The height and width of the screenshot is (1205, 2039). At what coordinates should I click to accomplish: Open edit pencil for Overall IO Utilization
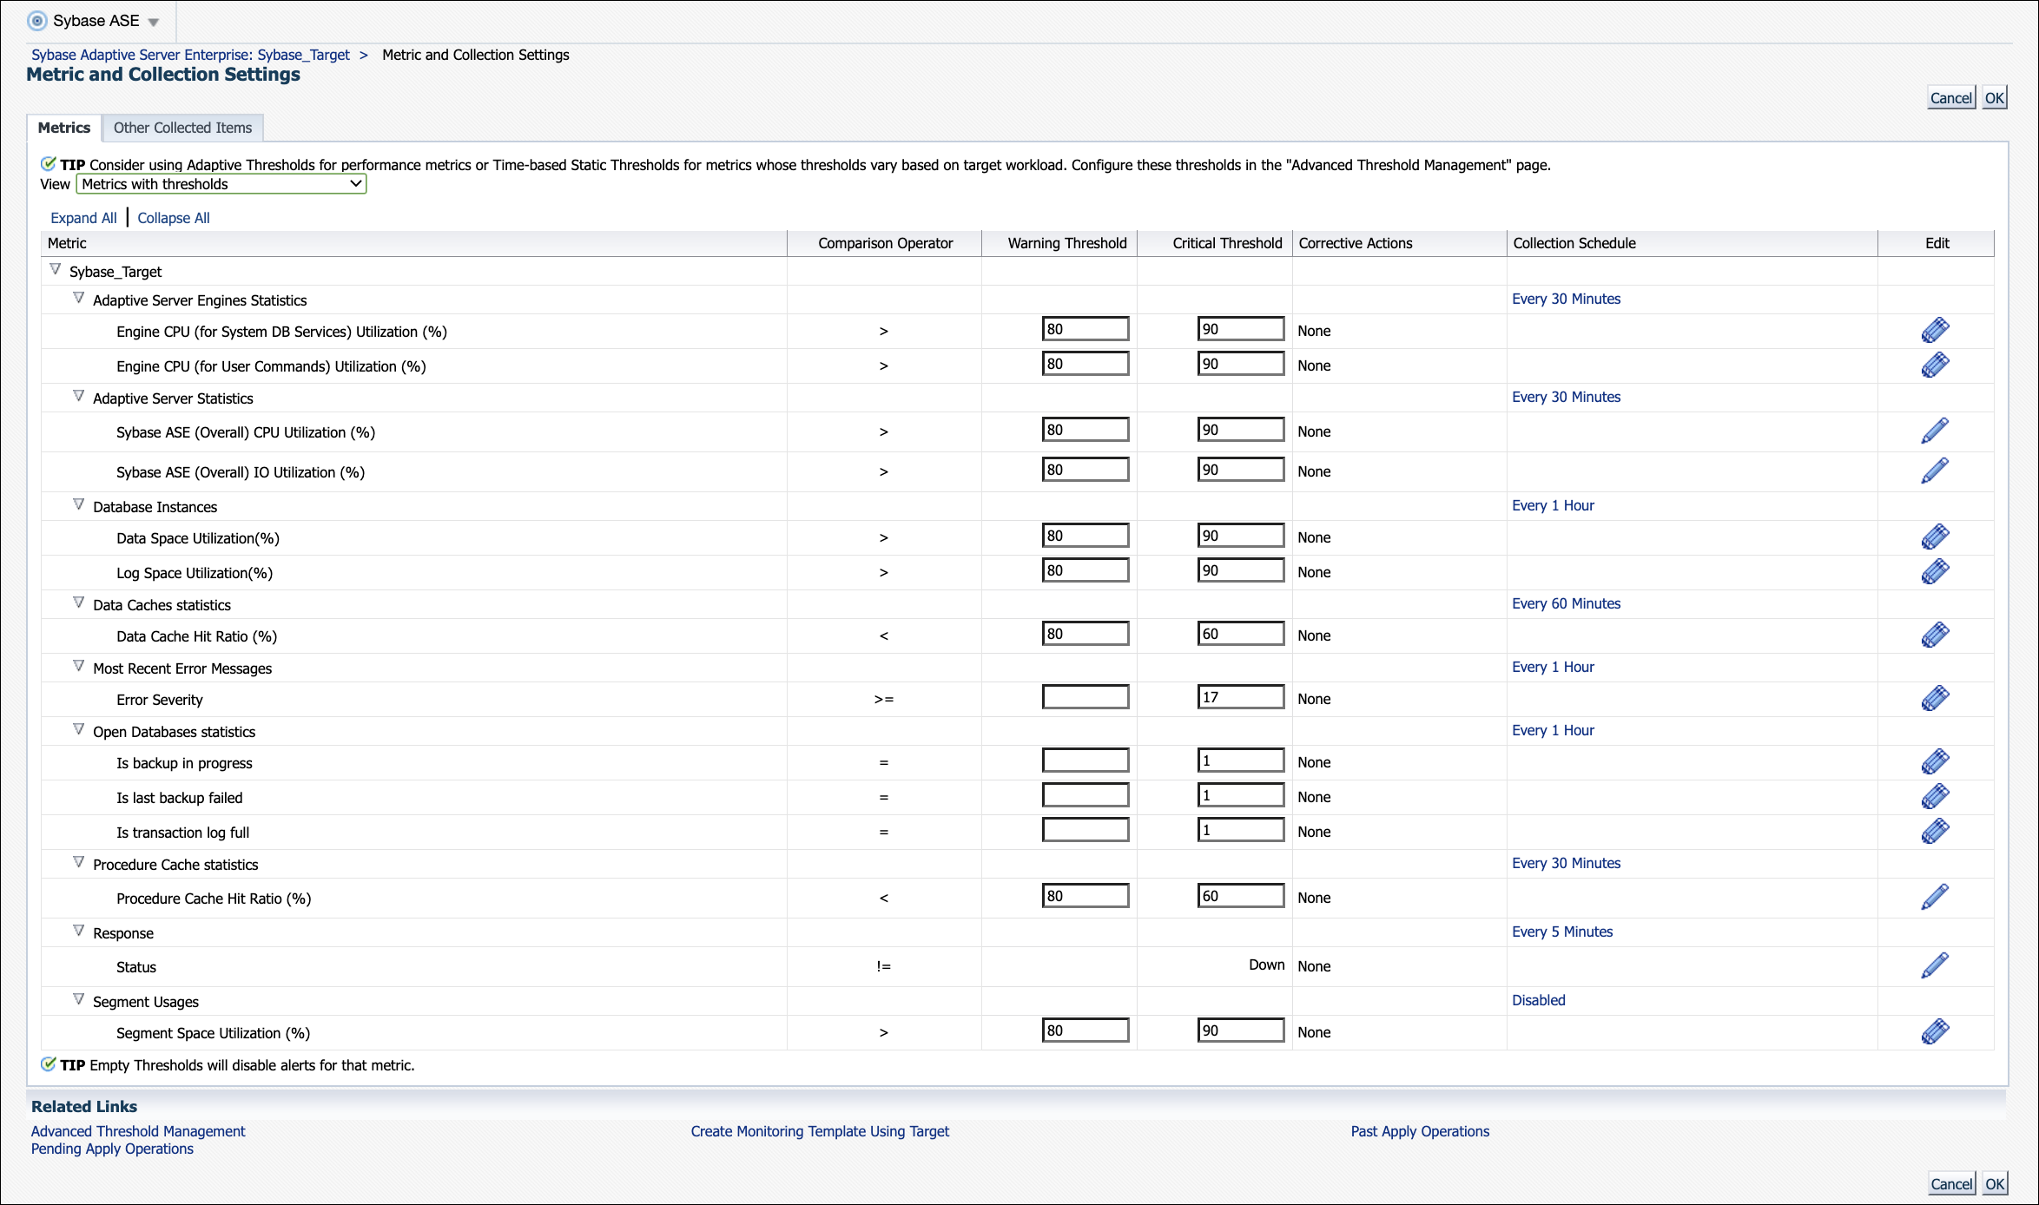1935,471
